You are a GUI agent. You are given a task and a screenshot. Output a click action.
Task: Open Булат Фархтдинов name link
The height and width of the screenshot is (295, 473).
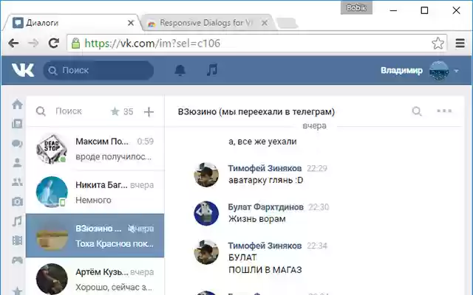[x=266, y=207]
